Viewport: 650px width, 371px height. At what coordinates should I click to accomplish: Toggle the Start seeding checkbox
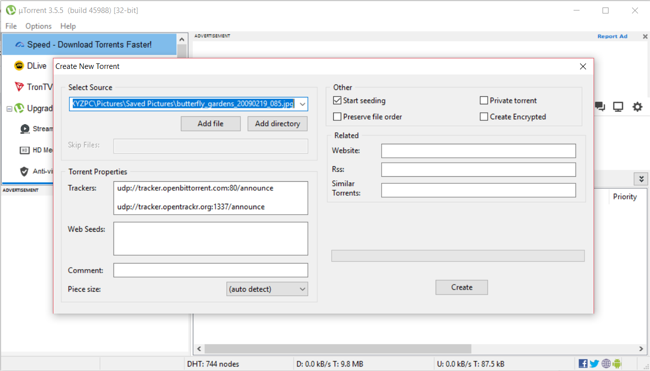pos(337,100)
